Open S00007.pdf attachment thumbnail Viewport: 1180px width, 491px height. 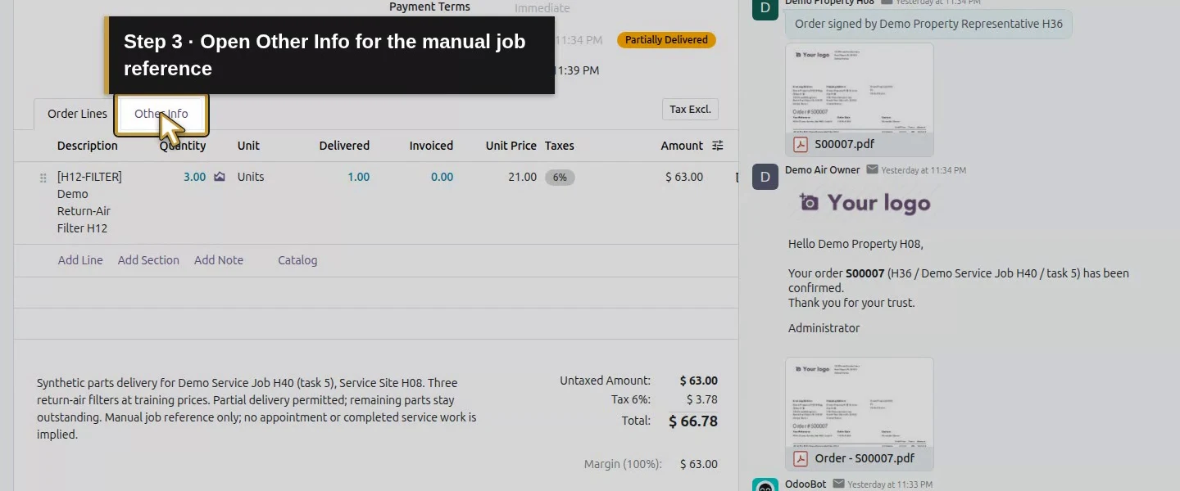coord(859,88)
